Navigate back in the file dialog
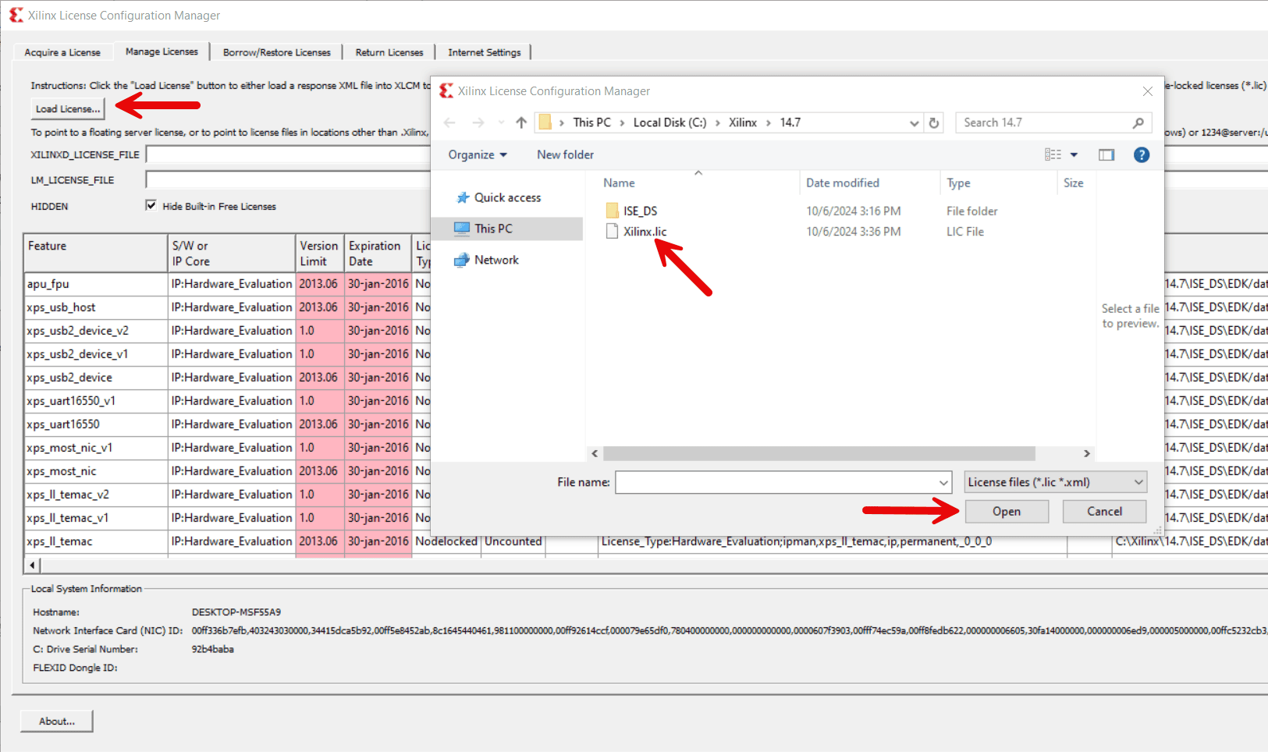Image resolution: width=1268 pixels, height=752 pixels. (449, 122)
